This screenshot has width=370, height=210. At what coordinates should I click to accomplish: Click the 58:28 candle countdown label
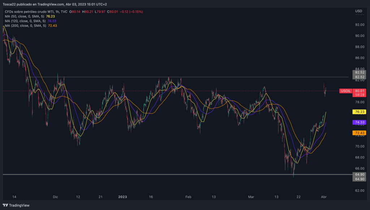[x=359, y=95]
